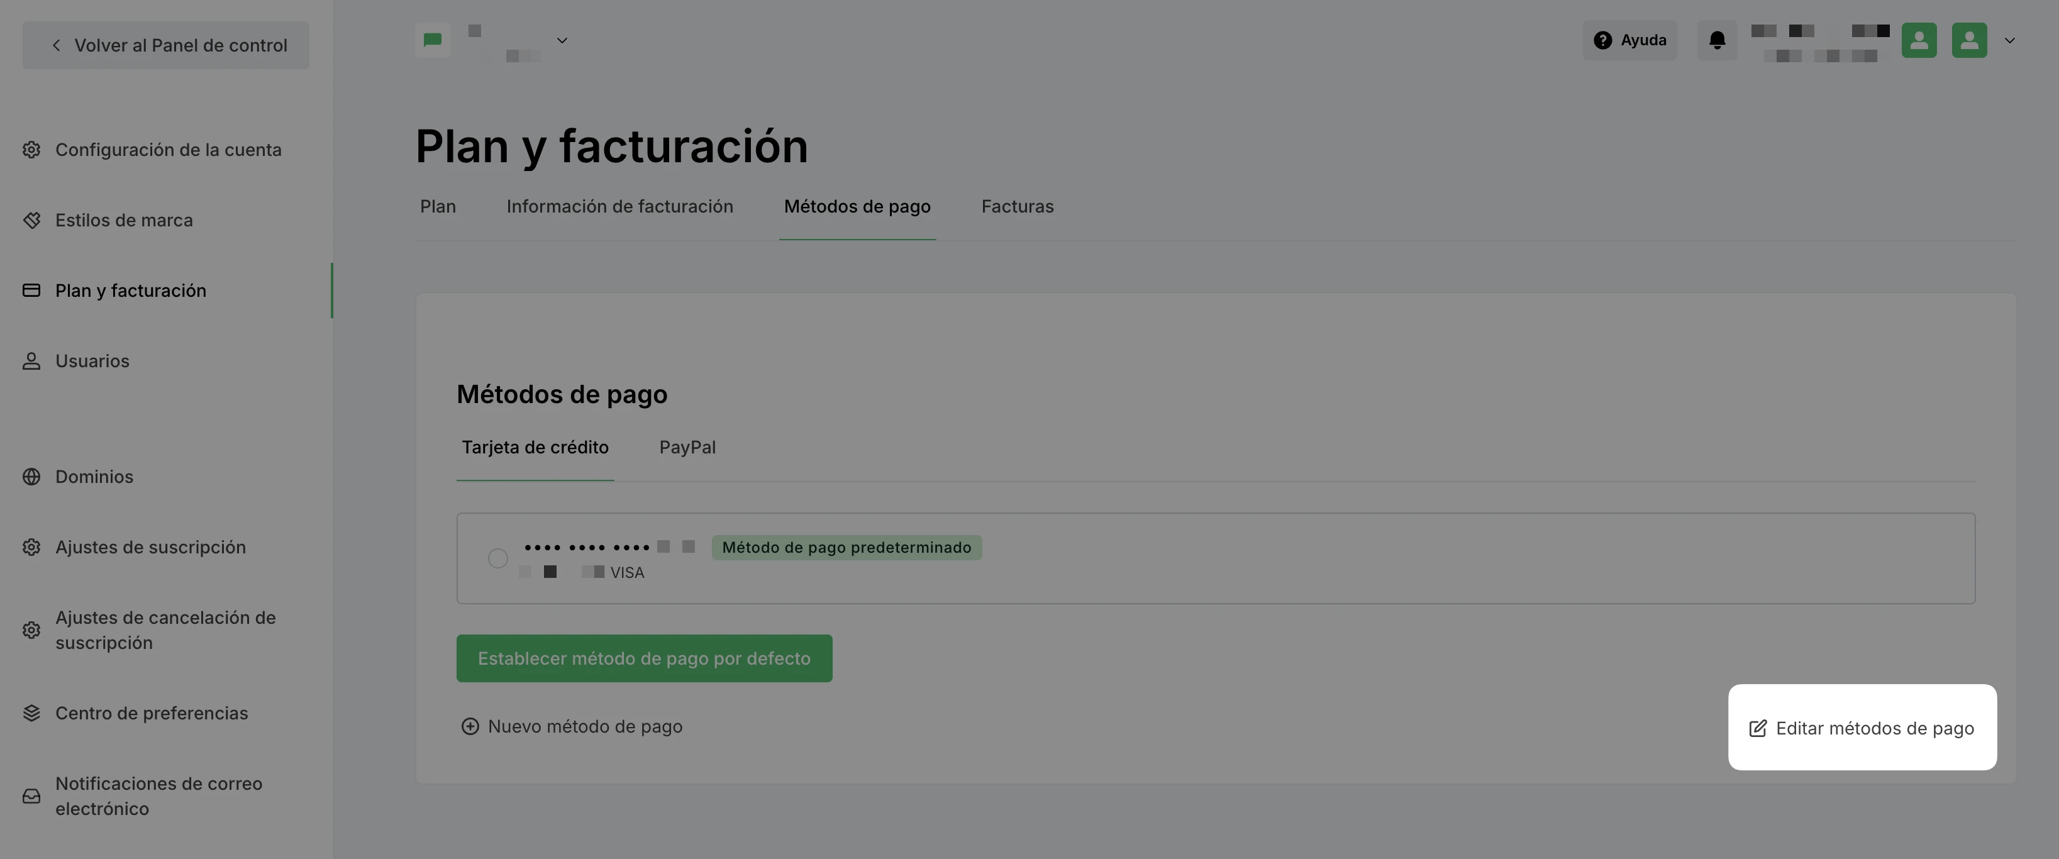
Task: Click the Método de pago predeterminado badge
Action: [x=846, y=548]
